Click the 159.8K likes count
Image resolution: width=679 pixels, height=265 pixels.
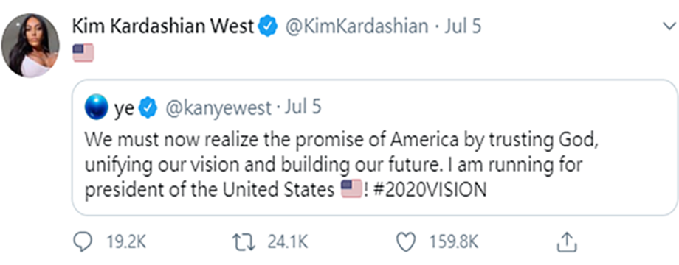453,243
